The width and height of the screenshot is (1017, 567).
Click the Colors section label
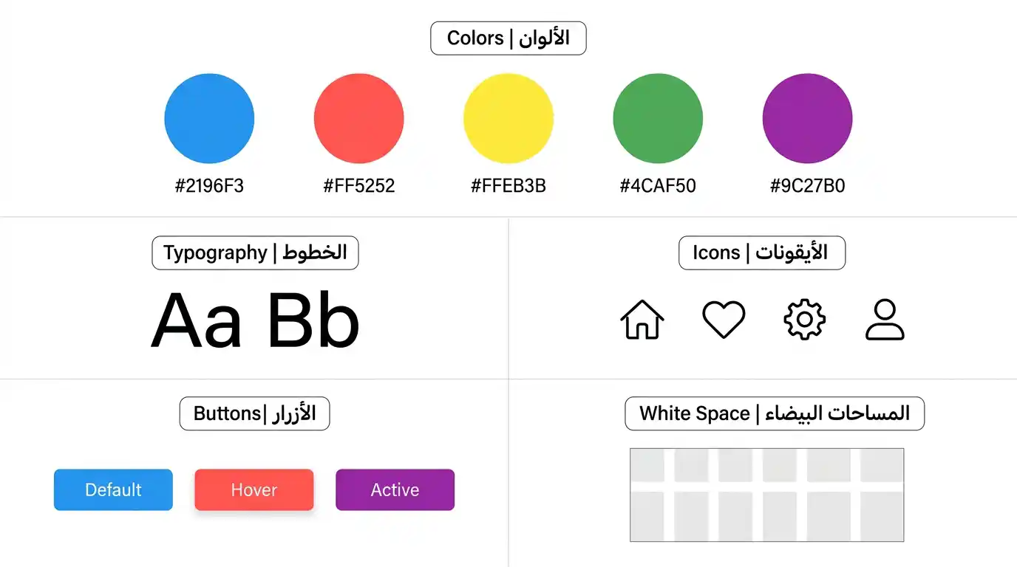(508, 38)
